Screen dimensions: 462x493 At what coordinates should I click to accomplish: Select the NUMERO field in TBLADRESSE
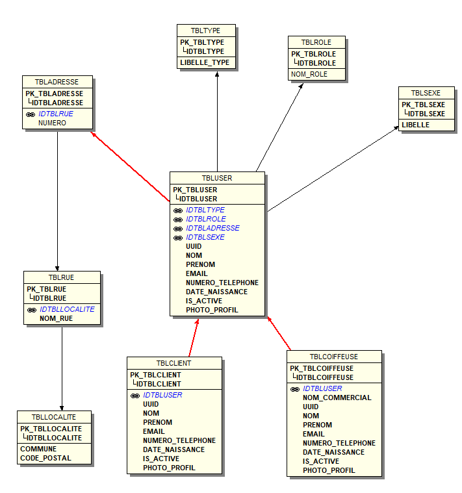click(x=52, y=123)
